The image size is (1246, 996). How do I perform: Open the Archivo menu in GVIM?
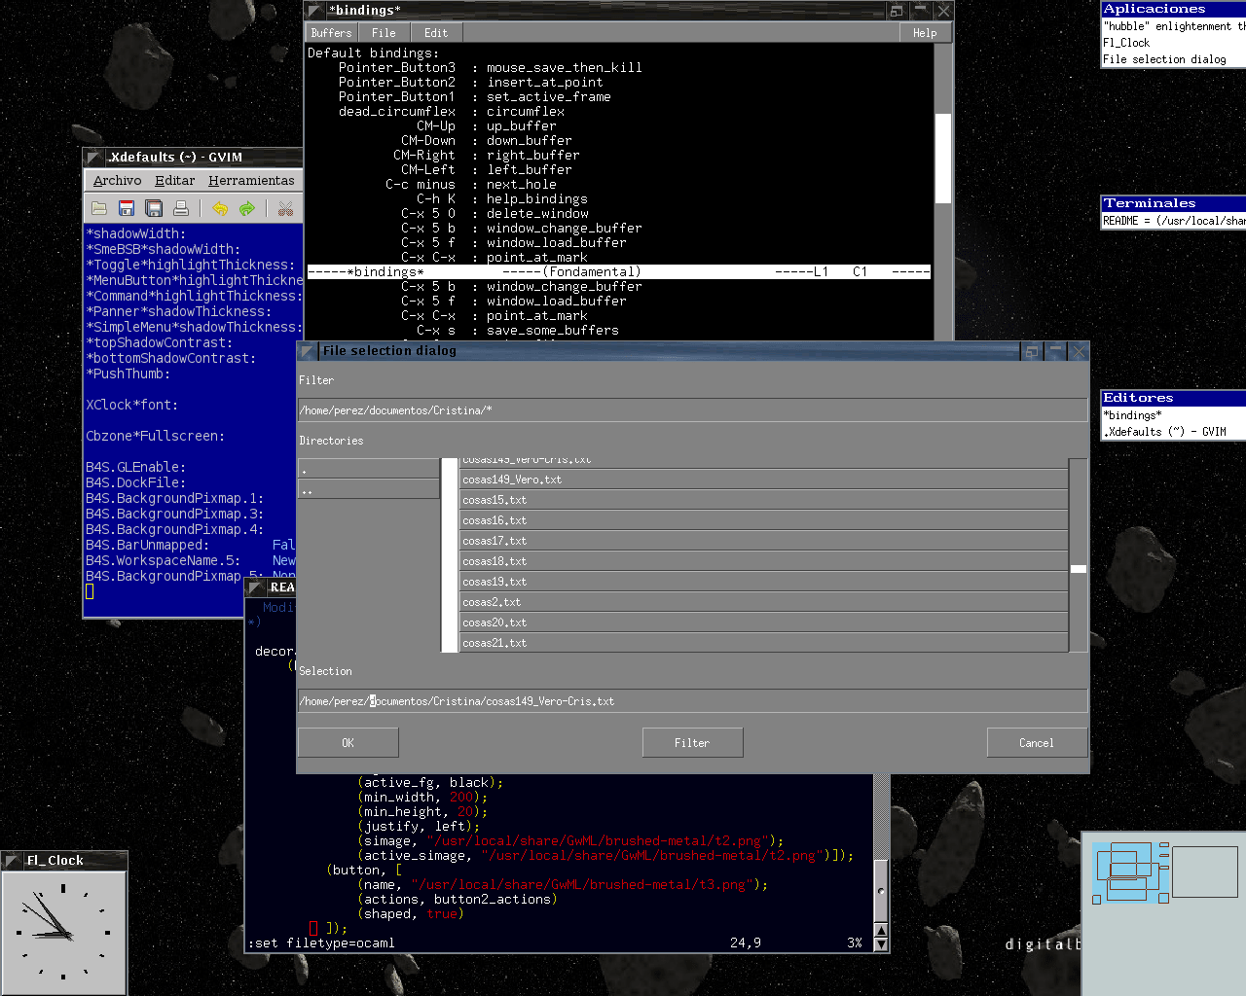[117, 181]
